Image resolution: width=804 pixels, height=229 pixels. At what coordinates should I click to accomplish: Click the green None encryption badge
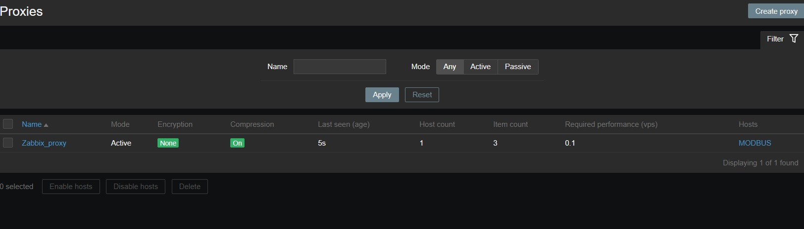point(168,143)
